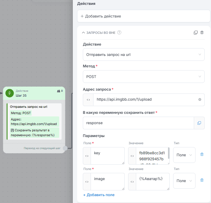Select the Шаг 35 node title
The height and width of the screenshot is (203, 211).
coord(21,95)
